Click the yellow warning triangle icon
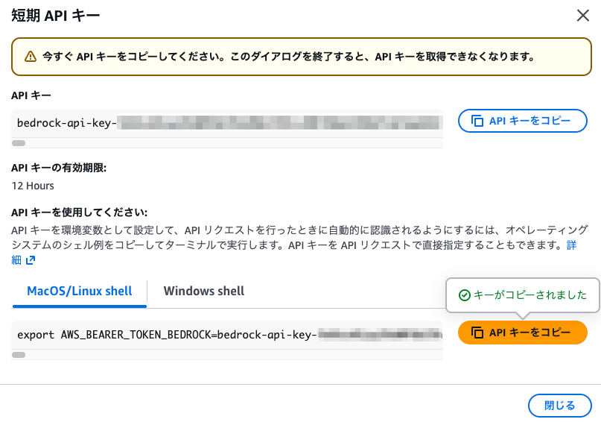Screen dimensions: 601x422 tap(30, 57)
